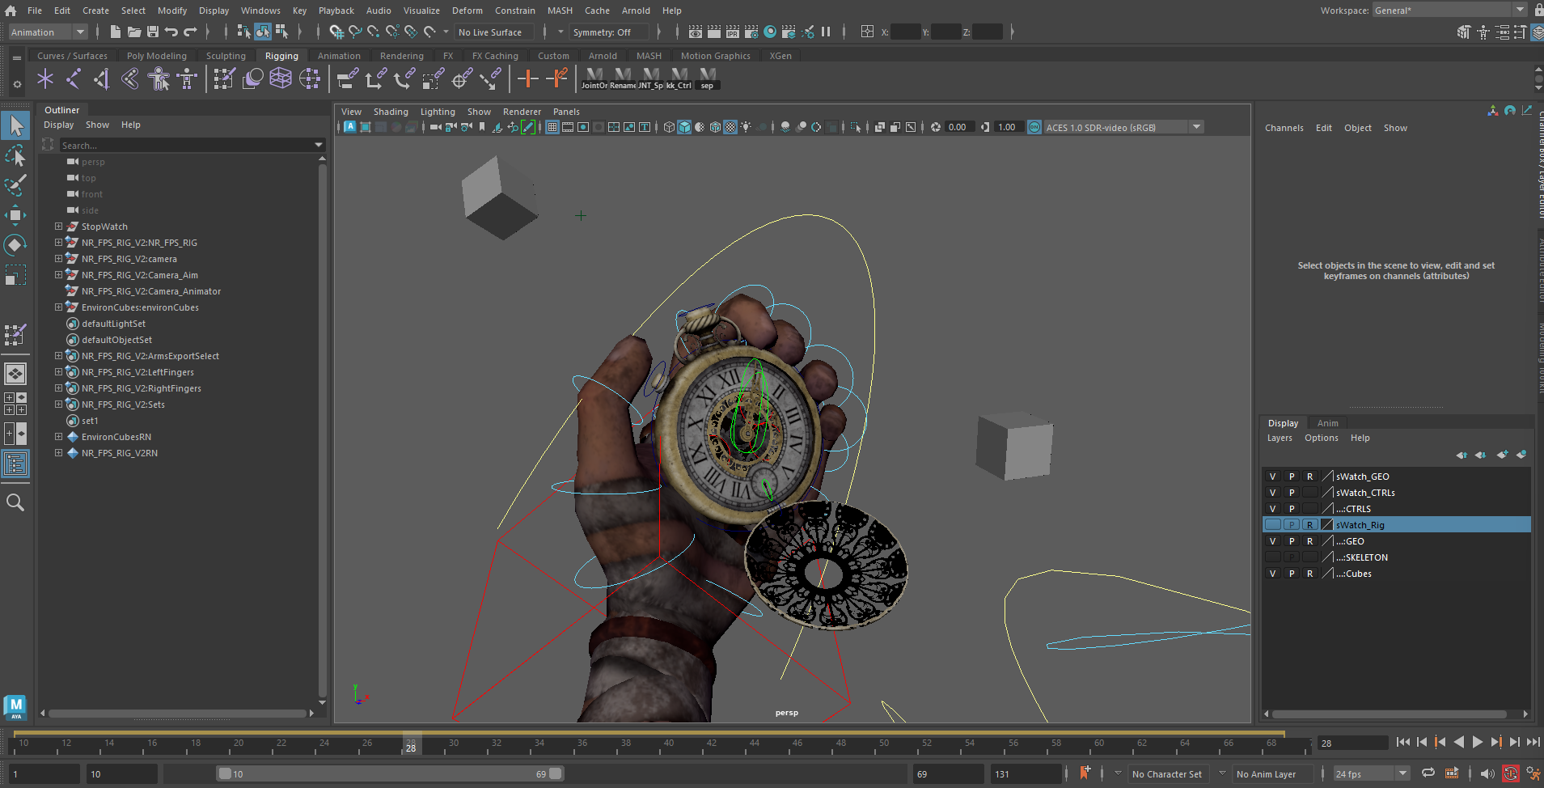The width and height of the screenshot is (1544, 788).
Task: Click the current frame marker on the time slider
Action: 411,744
